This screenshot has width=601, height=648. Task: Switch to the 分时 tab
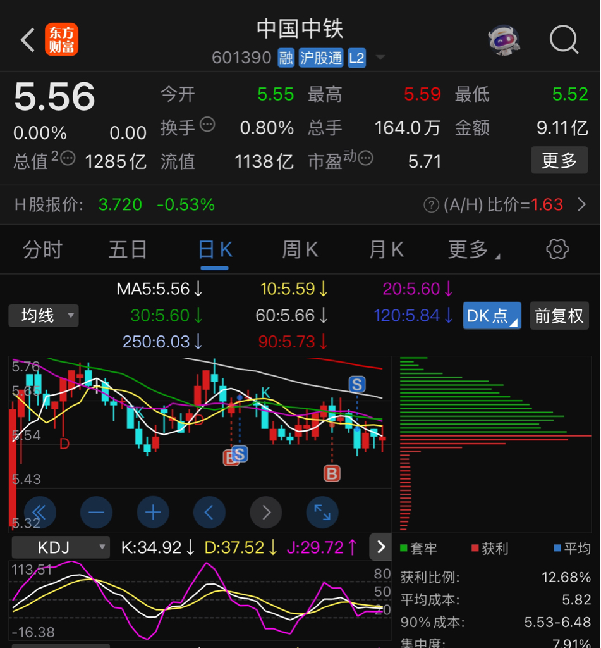(42, 249)
